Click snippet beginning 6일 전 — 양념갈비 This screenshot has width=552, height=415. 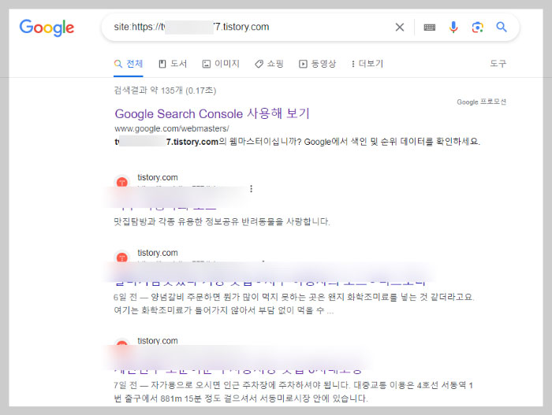coord(294,303)
